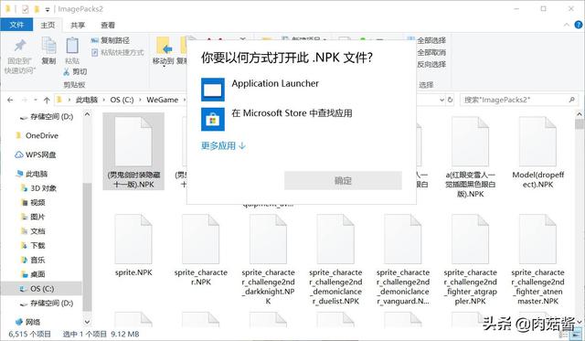The height and width of the screenshot is (341, 585).
Task: Collapse the ribbon with the chevron
Action: (x=567, y=25)
